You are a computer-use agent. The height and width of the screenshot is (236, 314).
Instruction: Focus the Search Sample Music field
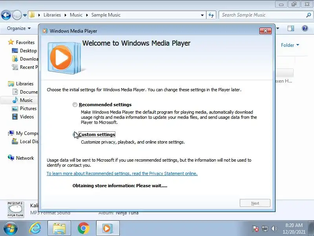pos(262,15)
